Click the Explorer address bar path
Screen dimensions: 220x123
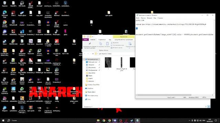[115, 54]
